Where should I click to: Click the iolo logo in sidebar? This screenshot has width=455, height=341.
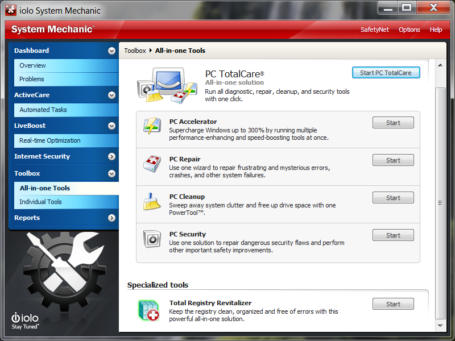24,320
